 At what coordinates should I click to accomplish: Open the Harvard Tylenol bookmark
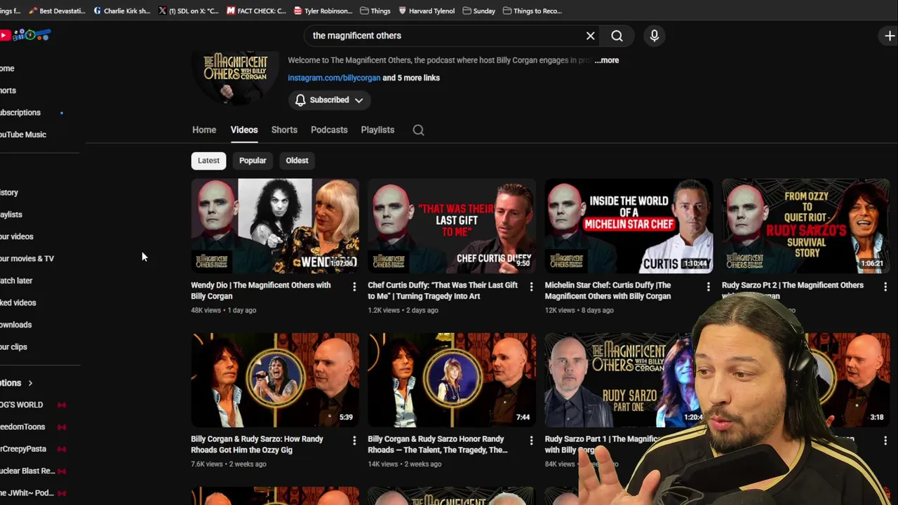click(427, 11)
